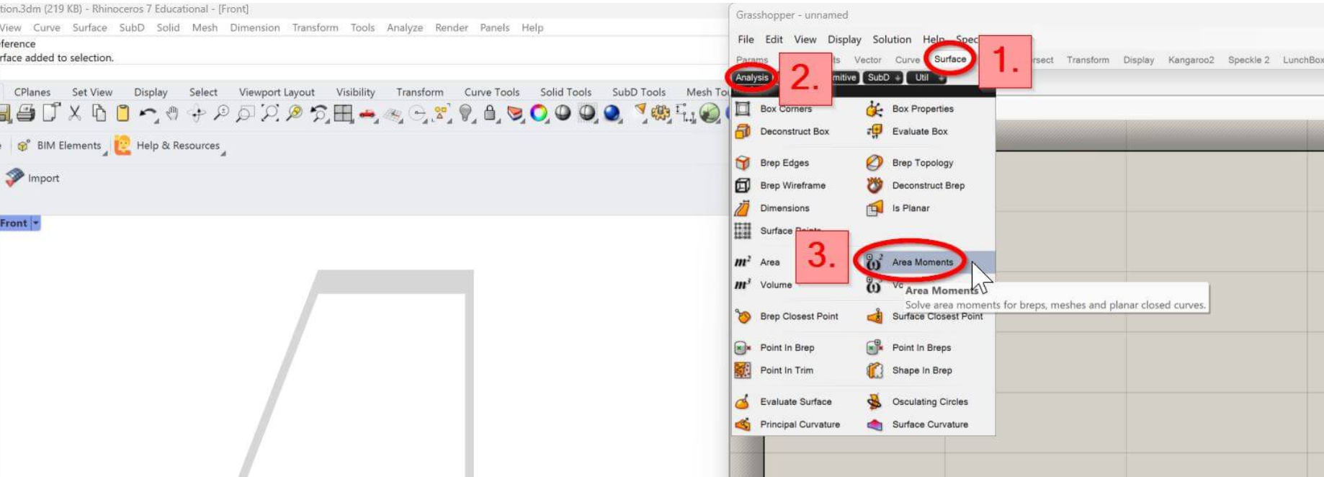Click the Cut scissors icon
This screenshot has height=477, width=1324.
click(75, 113)
